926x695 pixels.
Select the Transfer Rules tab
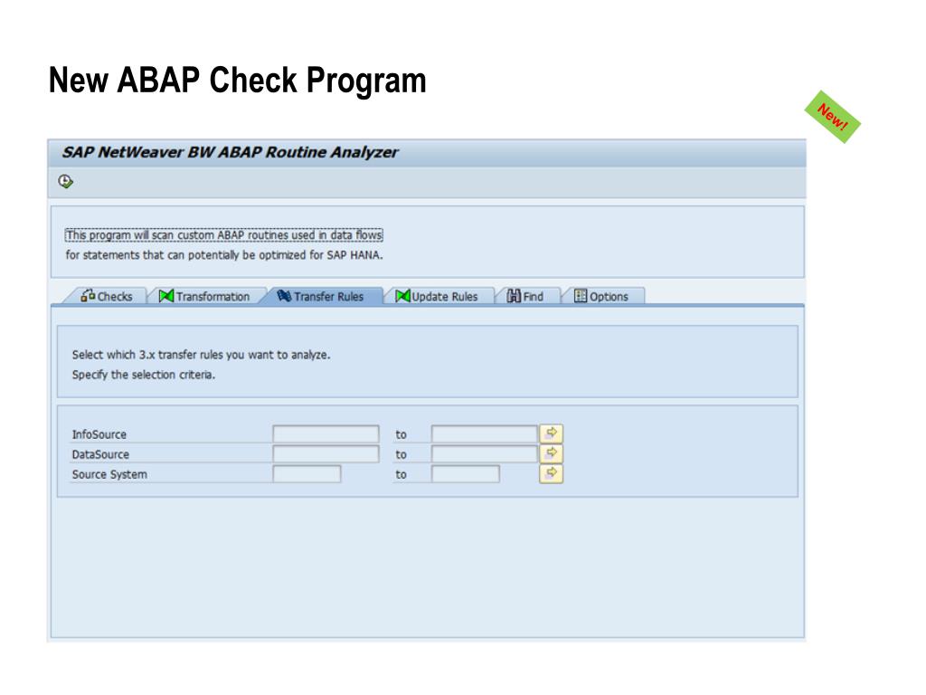(321, 296)
